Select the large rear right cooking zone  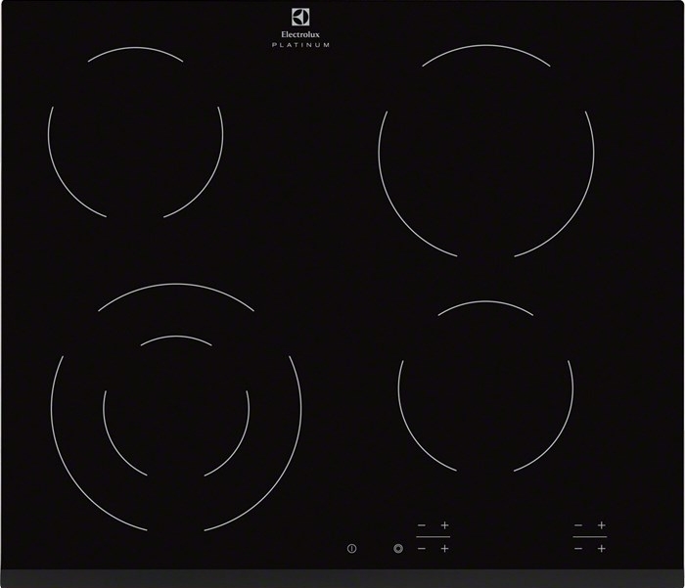pyautogui.click(x=486, y=151)
